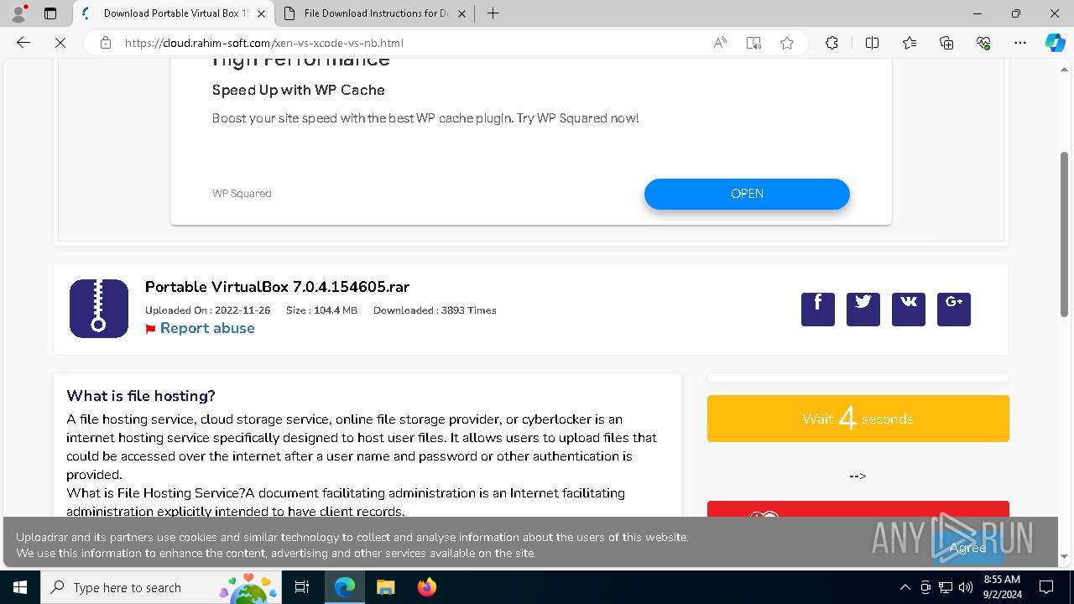Click Uploaded On 2022-11-26 text
This screenshot has height=604, width=1074.
pyautogui.click(x=207, y=310)
